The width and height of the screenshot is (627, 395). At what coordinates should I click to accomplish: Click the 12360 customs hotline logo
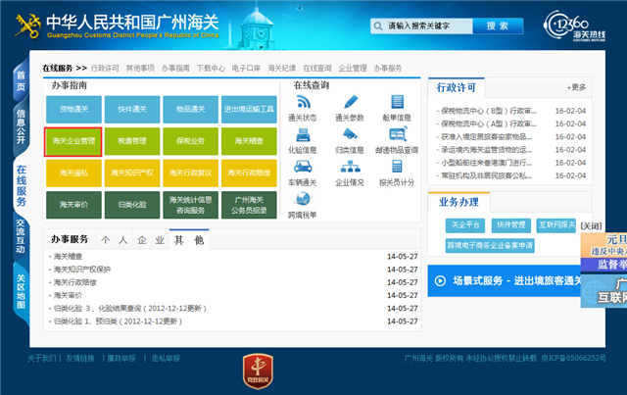coord(574,25)
